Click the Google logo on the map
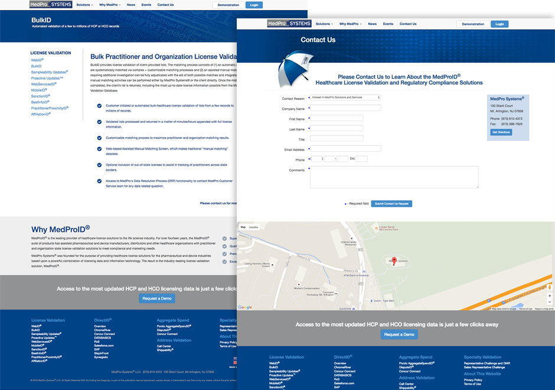555x390 pixels. 245,307
